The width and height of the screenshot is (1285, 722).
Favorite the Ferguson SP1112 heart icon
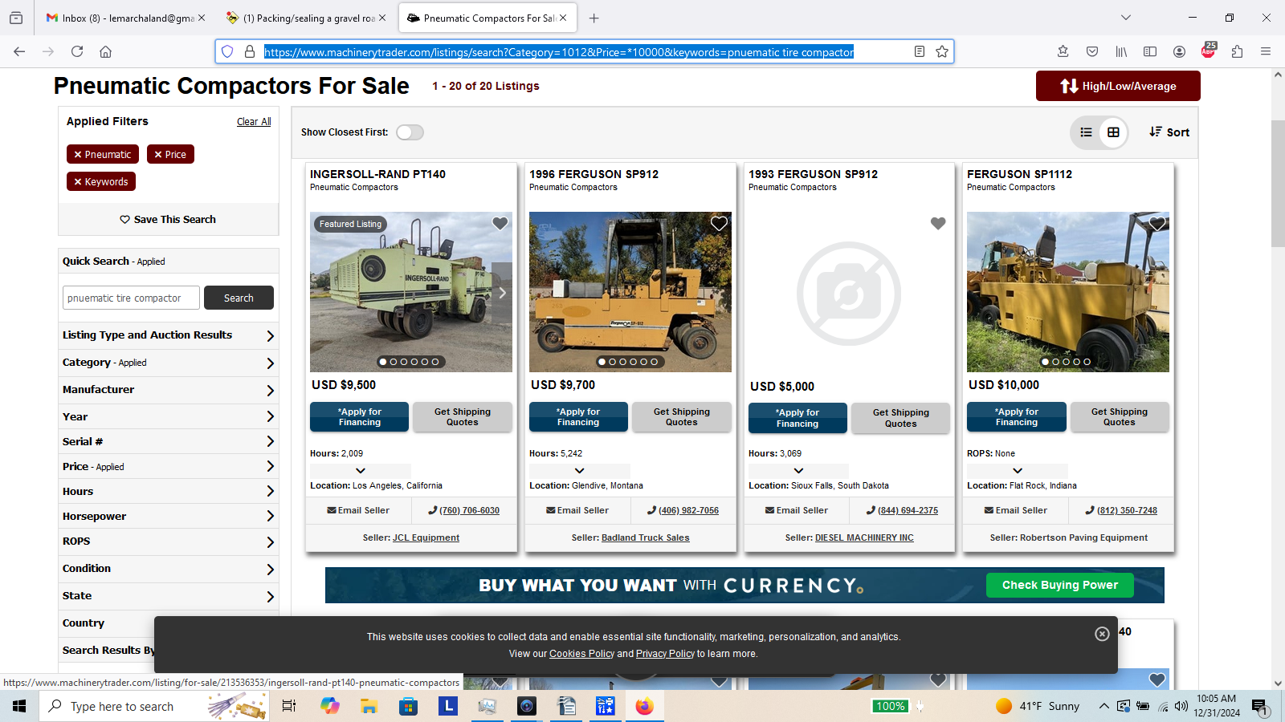tap(1157, 224)
